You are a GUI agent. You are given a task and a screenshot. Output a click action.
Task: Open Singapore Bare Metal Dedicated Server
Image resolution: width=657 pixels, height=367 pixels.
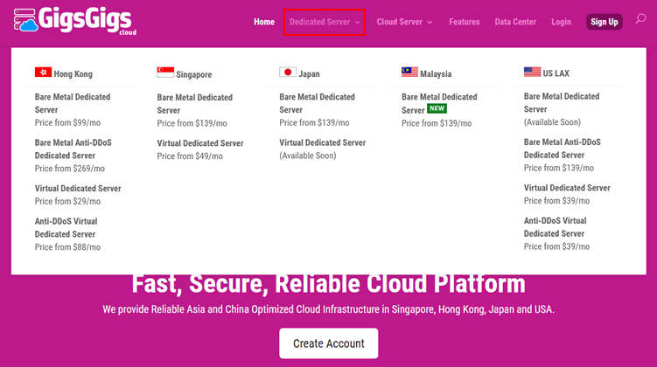coord(195,103)
